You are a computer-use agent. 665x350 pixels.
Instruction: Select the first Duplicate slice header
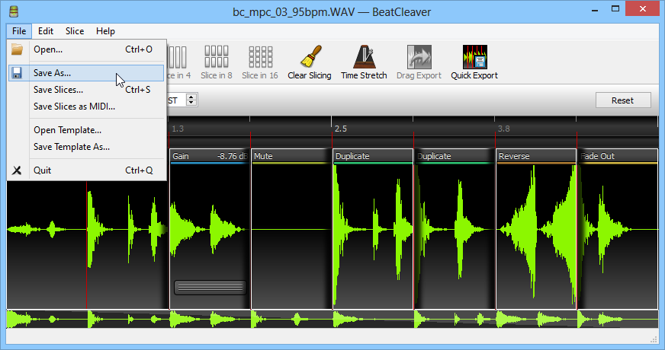tap(373, 156)
